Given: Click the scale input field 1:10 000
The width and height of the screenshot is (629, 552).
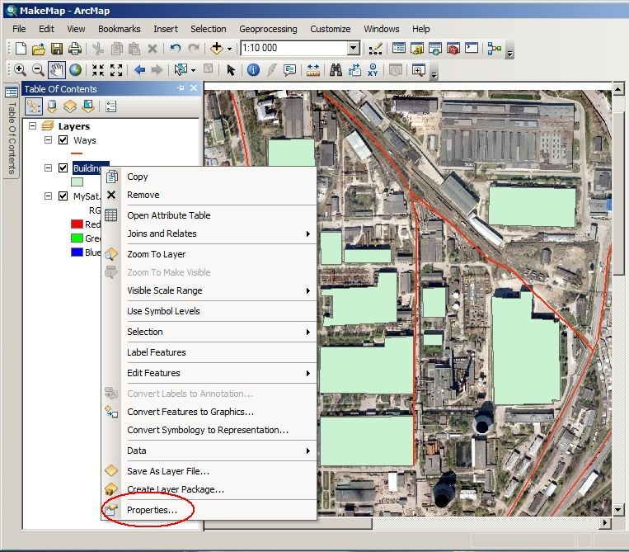Looking at the screenshot, I should pyautogui.click(x=294, y=48).
